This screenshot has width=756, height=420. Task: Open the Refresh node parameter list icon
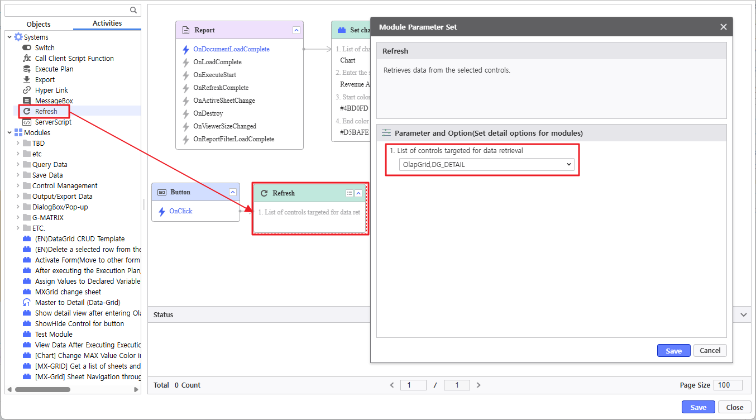tap(350, 193)
